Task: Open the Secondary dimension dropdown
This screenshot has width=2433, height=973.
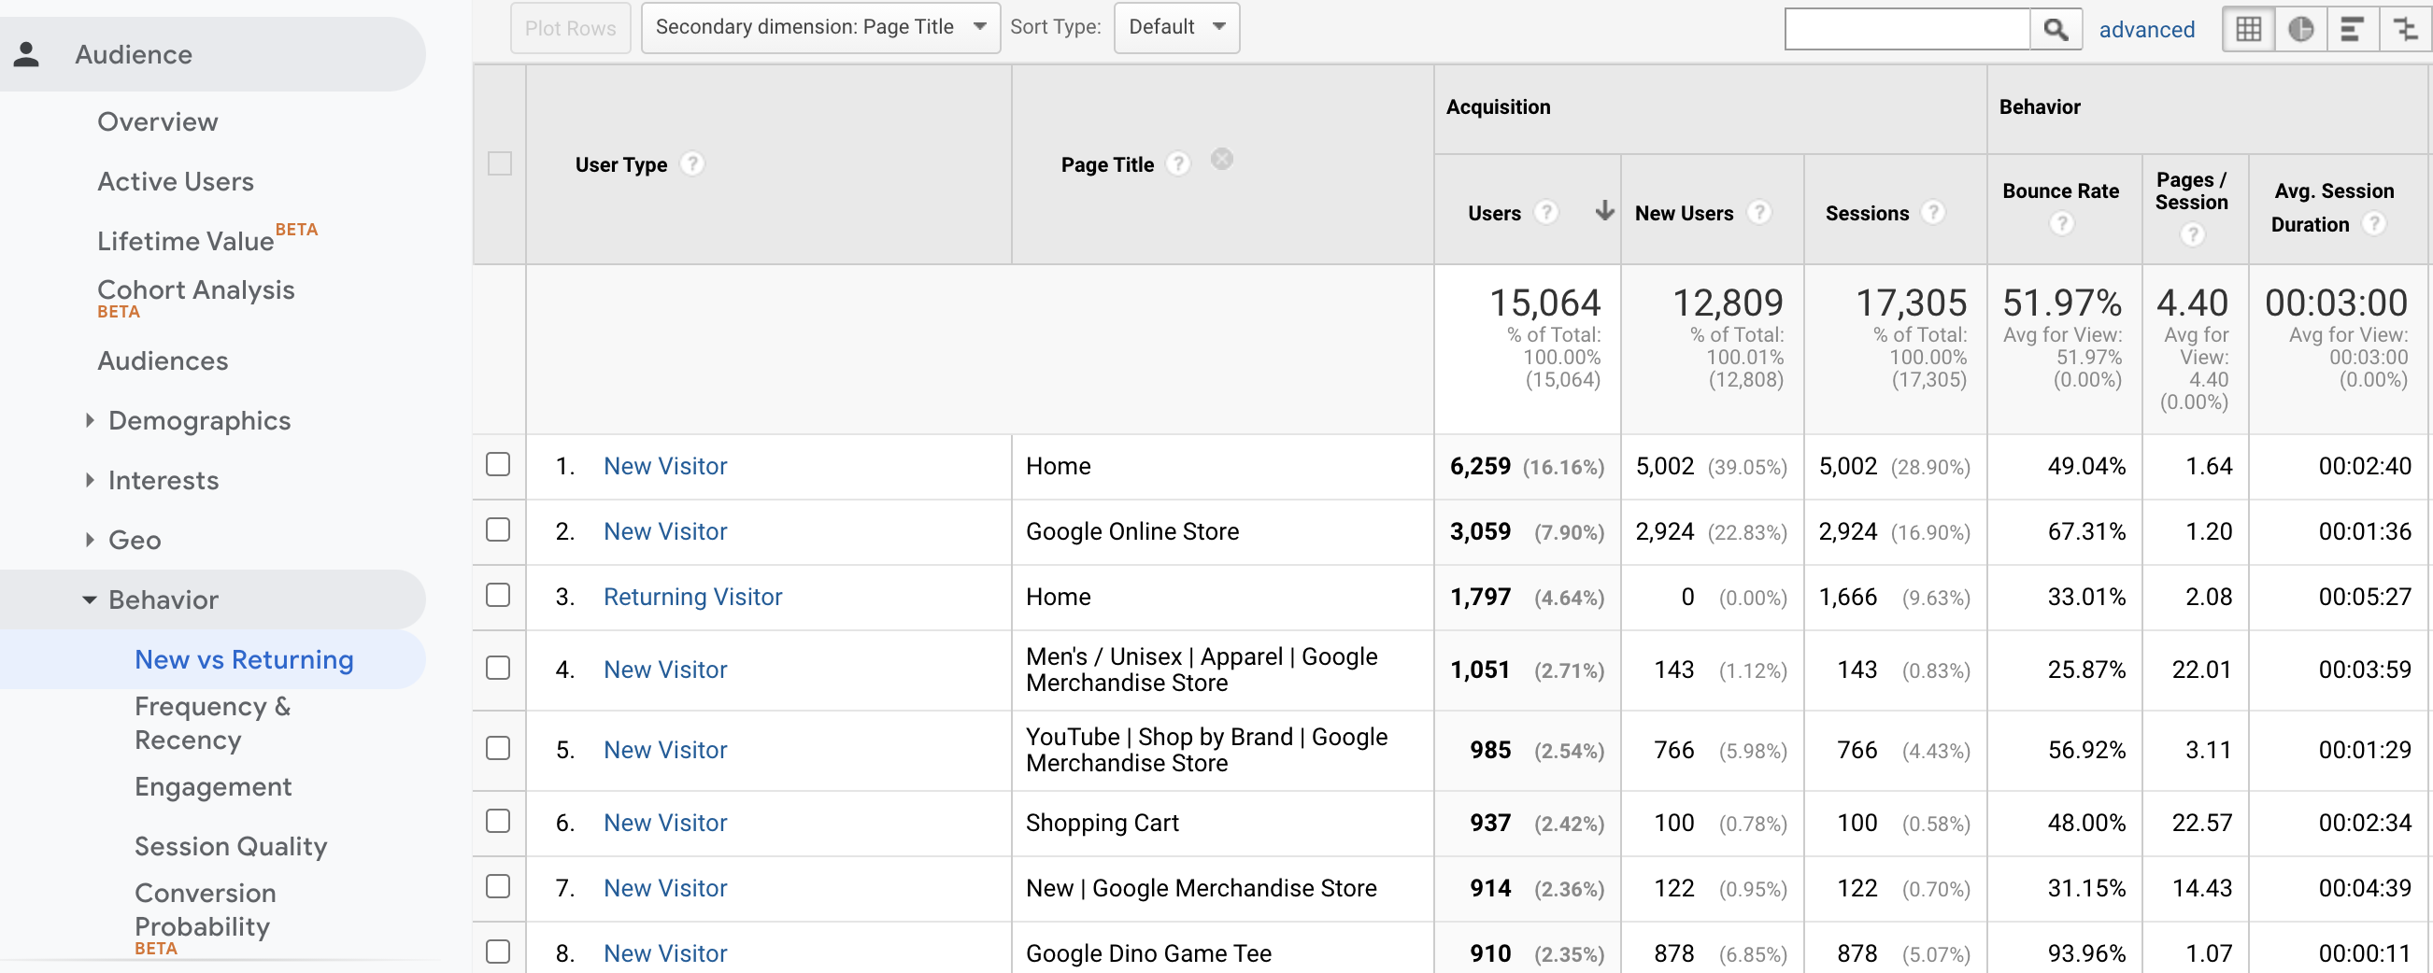Action: (819, 27)
